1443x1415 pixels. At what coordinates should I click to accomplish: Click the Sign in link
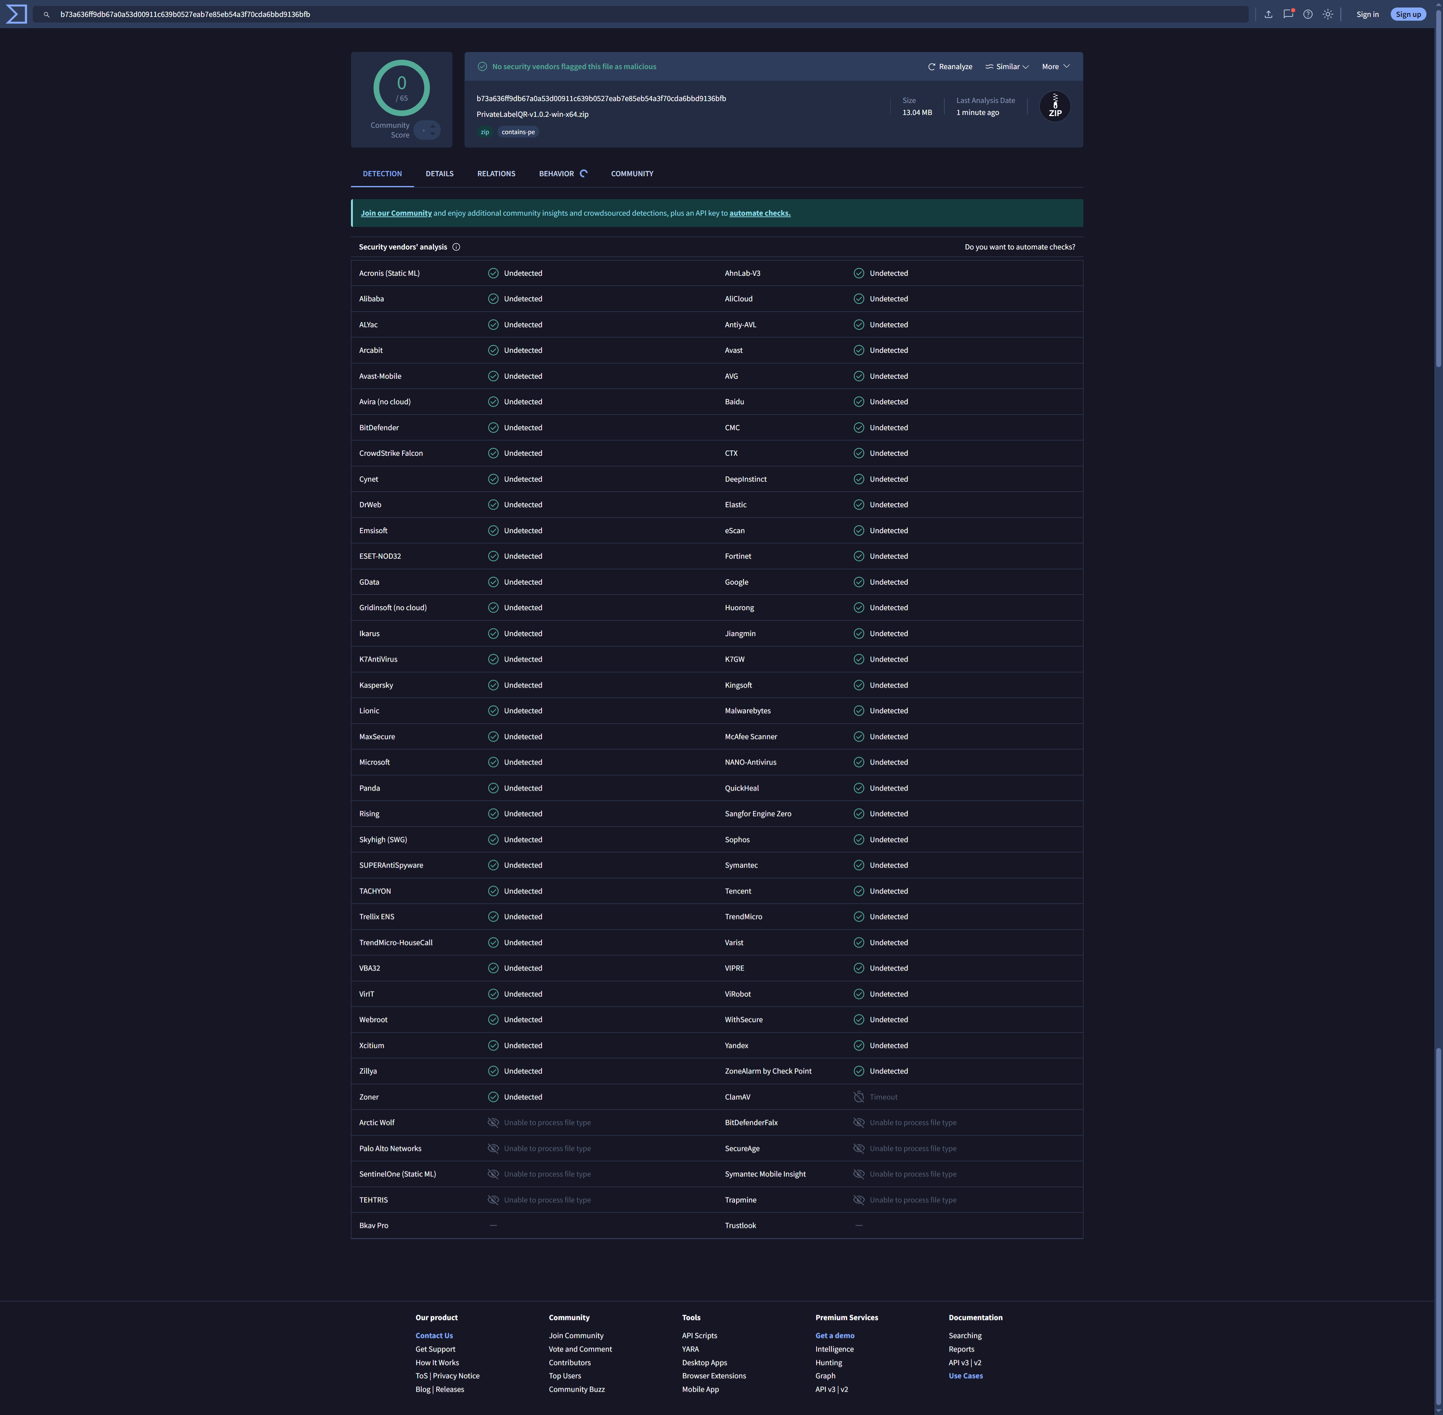(x=1367, y=14)
